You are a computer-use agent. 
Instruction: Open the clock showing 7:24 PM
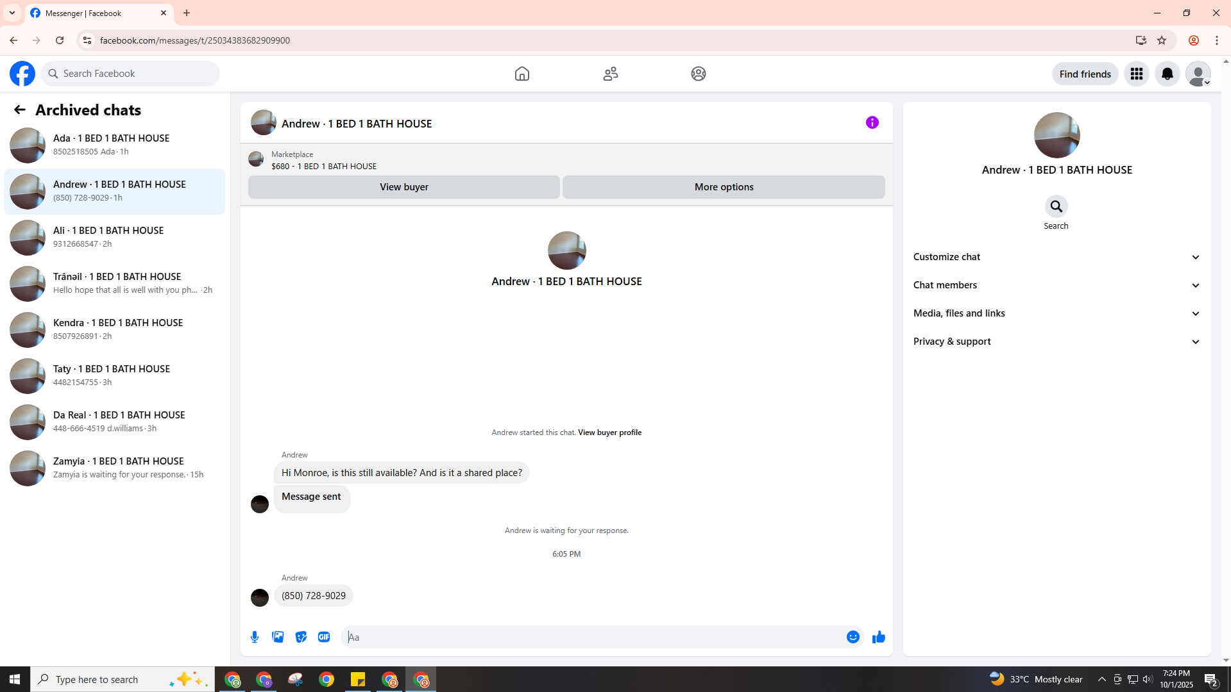pyautogui.click(x=1176, y=679)
